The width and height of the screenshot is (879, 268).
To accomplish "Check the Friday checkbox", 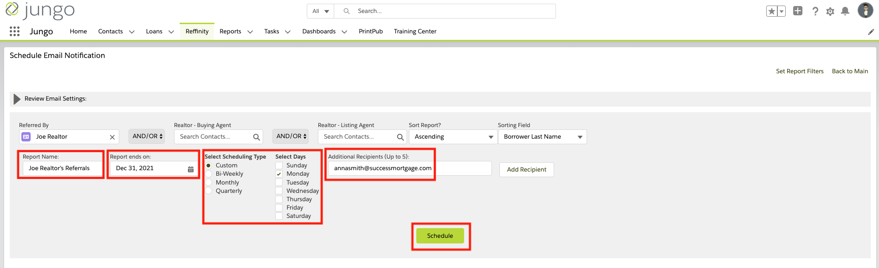I will 279,208.
